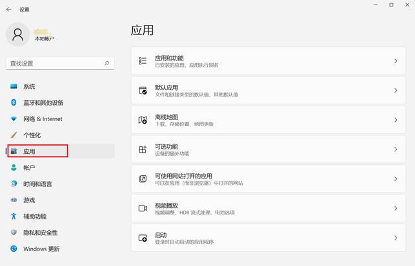Click the 离线地图 map icon

point(143,120)
